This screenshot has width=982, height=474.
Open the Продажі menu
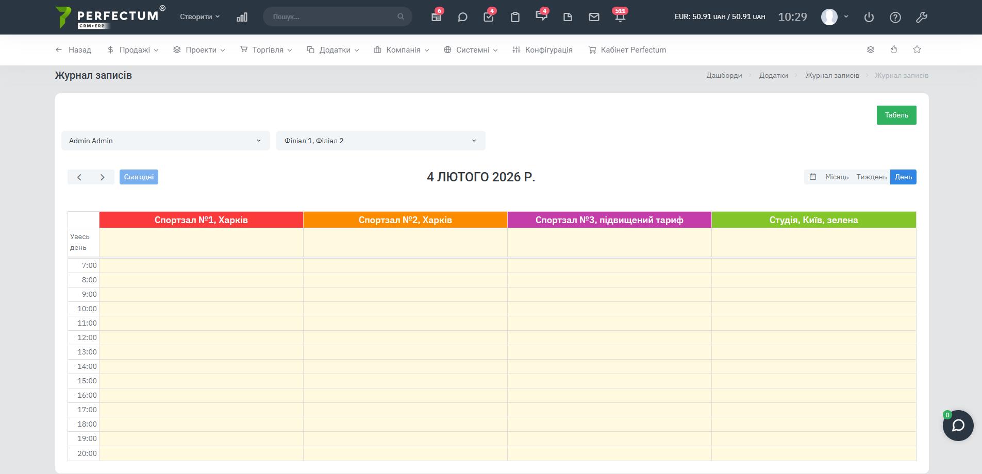point(133,50)
